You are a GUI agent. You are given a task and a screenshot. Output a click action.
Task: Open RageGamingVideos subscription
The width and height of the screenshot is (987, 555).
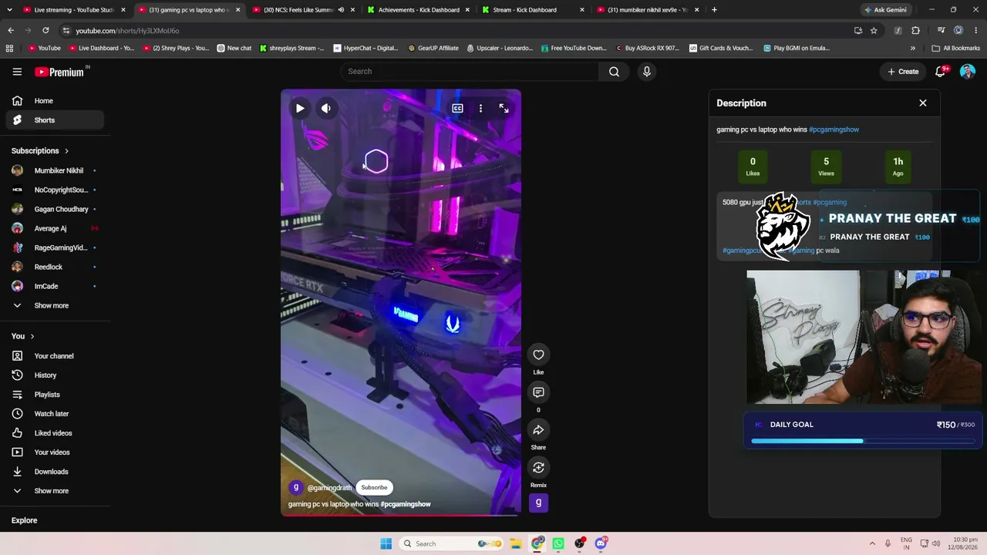(55, 247)
